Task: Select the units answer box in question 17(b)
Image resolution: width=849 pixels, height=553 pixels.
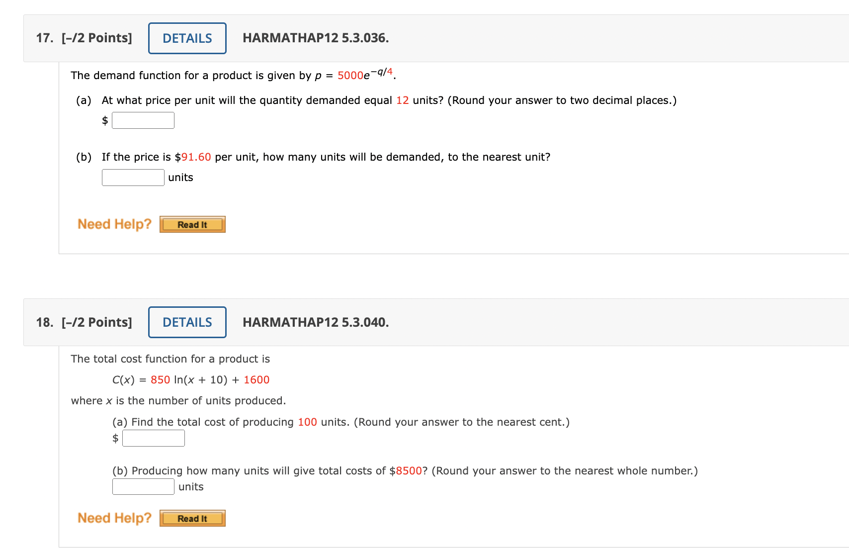Action: (x=132, y=177)
